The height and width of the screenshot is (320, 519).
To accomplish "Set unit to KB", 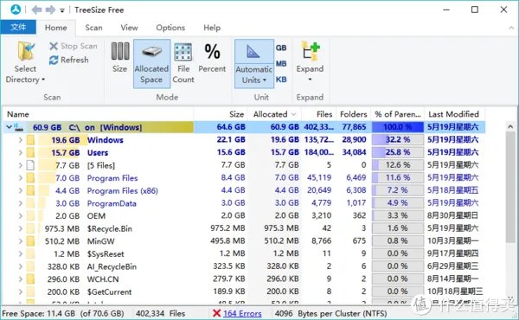I will coord(281,80).
